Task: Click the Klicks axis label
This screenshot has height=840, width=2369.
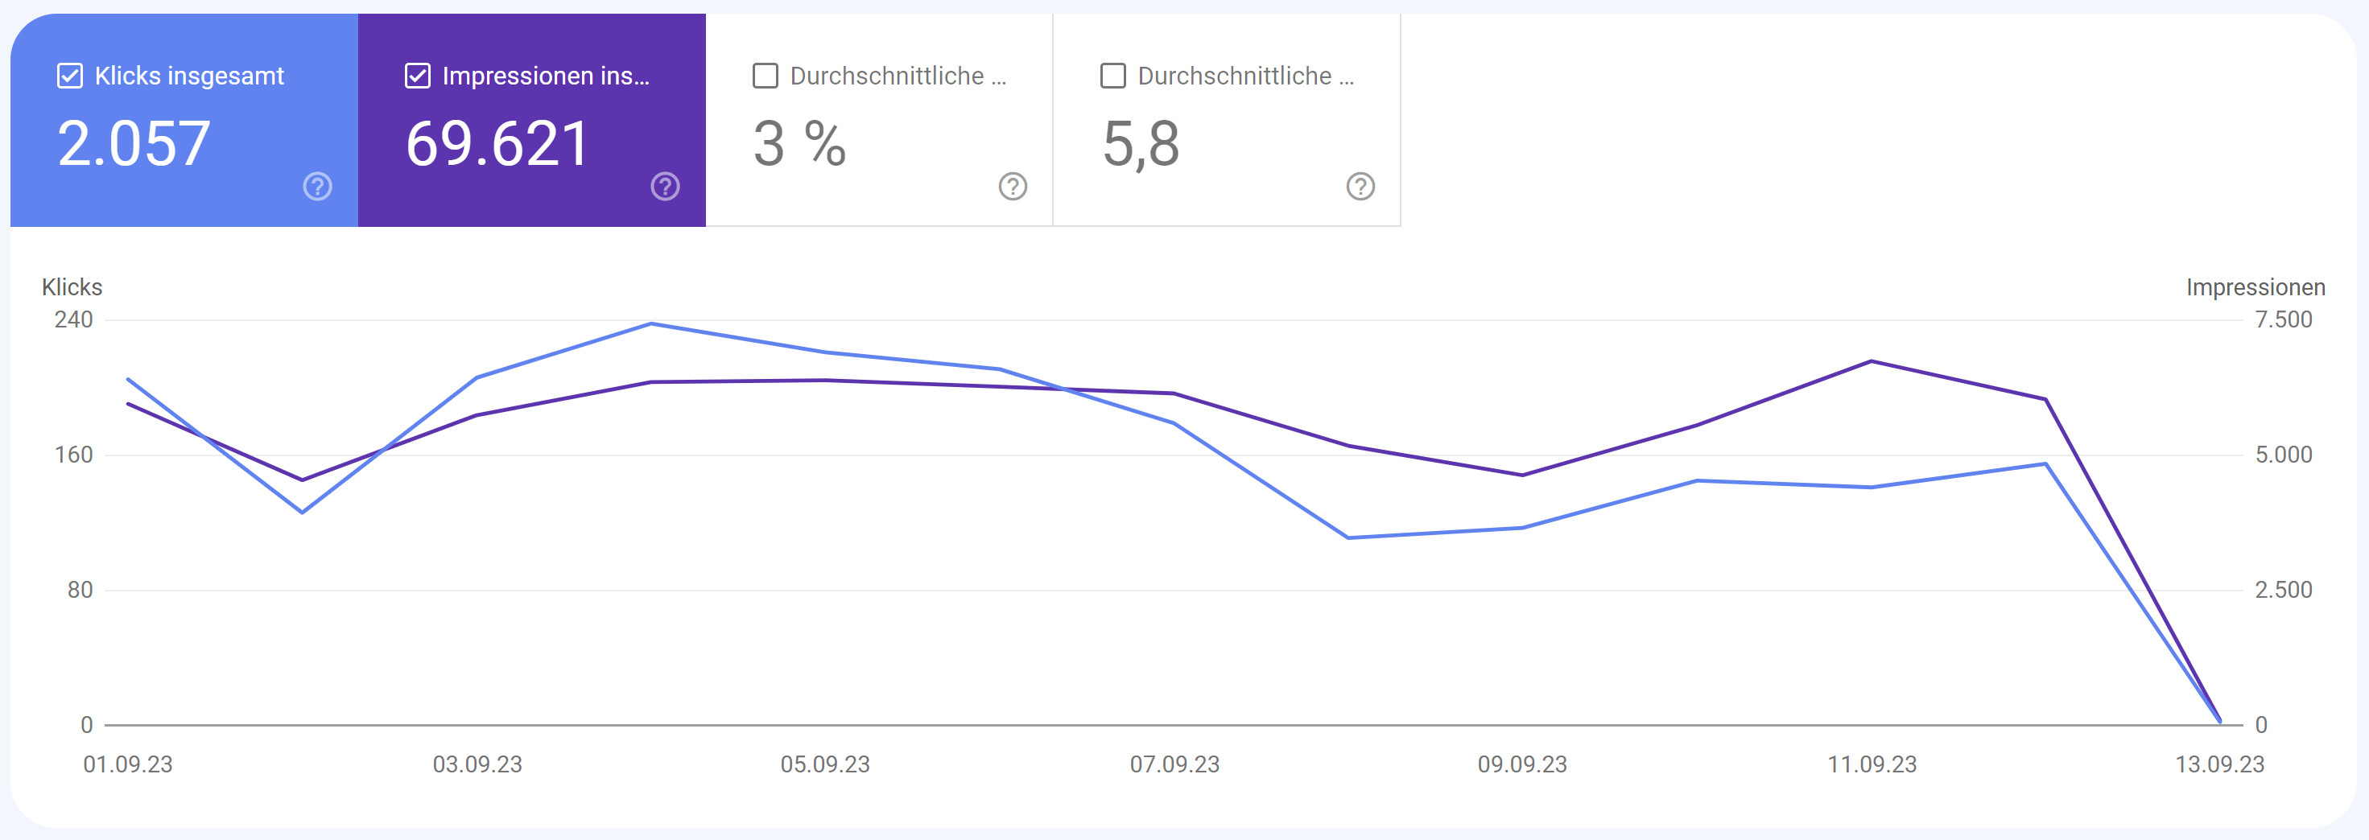Action: 71,286
